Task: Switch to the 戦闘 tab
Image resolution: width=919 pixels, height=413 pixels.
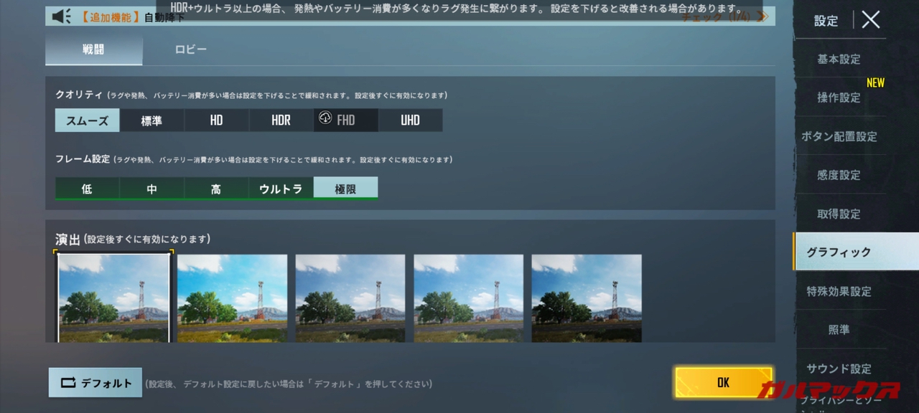Action: (93, 49)
